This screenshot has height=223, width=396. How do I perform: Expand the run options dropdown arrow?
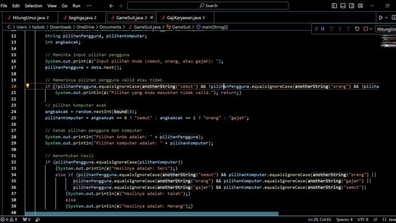(x=386, y=17)
